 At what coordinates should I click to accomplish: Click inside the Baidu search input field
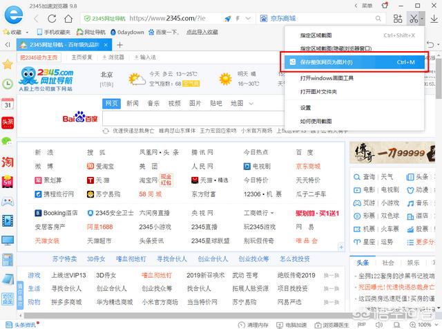(x=193, y=118)
